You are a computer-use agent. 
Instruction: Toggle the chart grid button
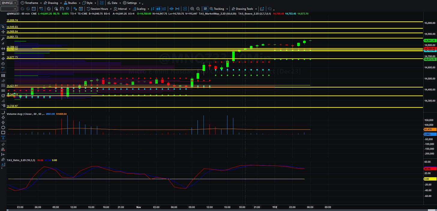click(x=205, y=9)
